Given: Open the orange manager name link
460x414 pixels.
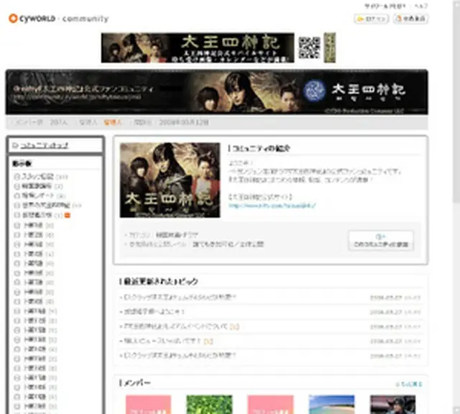Looking at the screenshot, I should click(113, 123).
